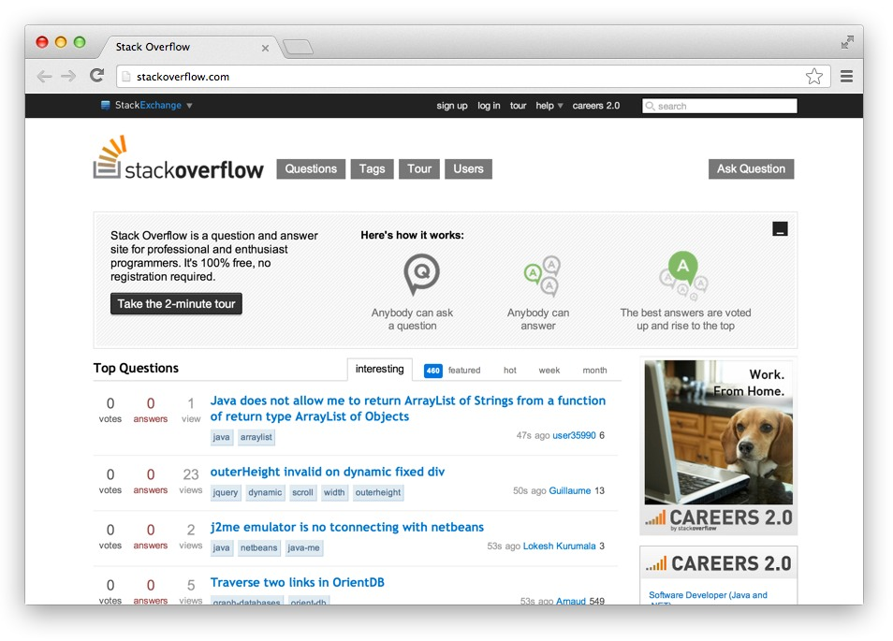
Task: Open Lokesh Kurumala's profile
Action: (559, 546)
